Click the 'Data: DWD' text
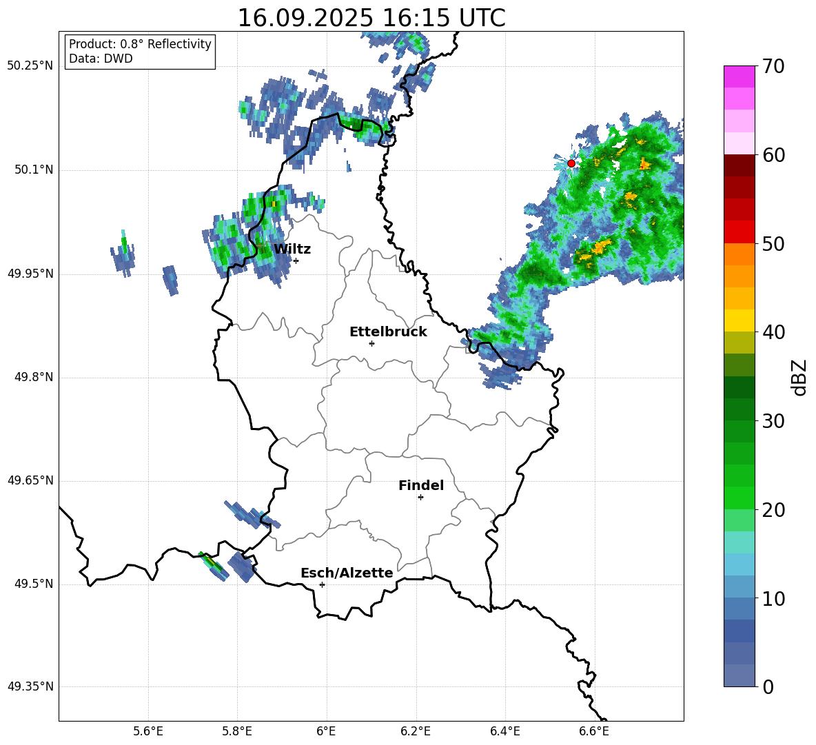This screenshot has height=745, width=816. click(101, 59)
